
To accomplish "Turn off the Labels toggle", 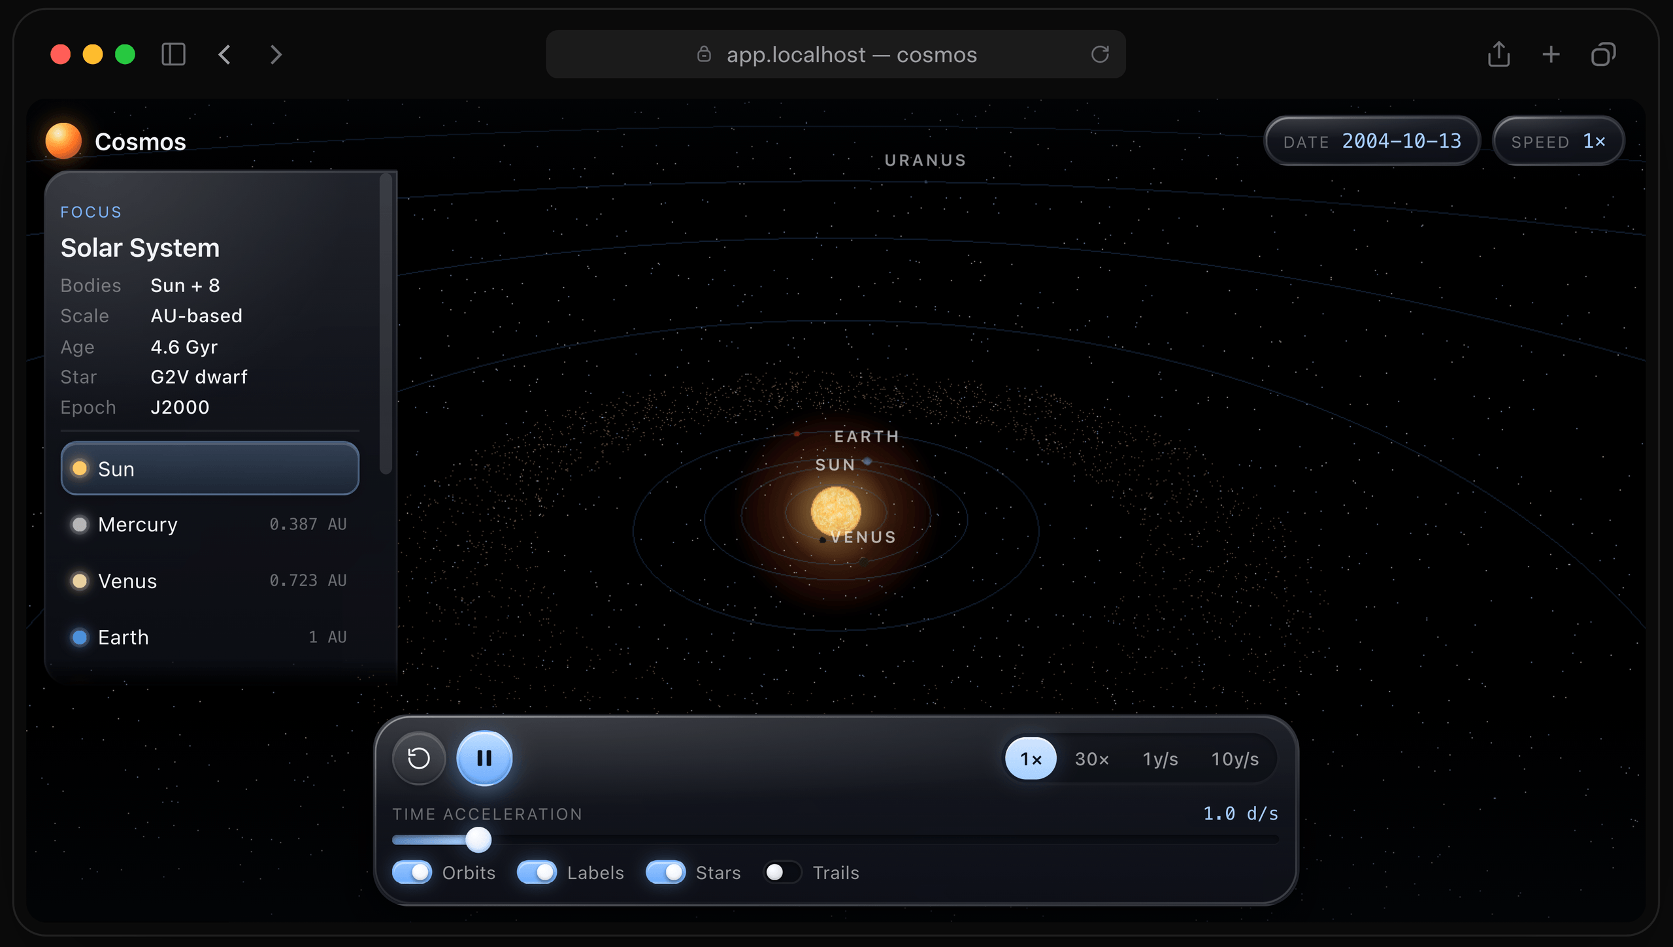I will [x=537, y=872].
